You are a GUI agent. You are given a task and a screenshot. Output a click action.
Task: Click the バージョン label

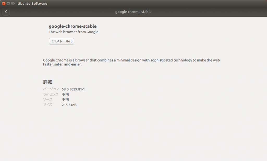coord(51,89)
